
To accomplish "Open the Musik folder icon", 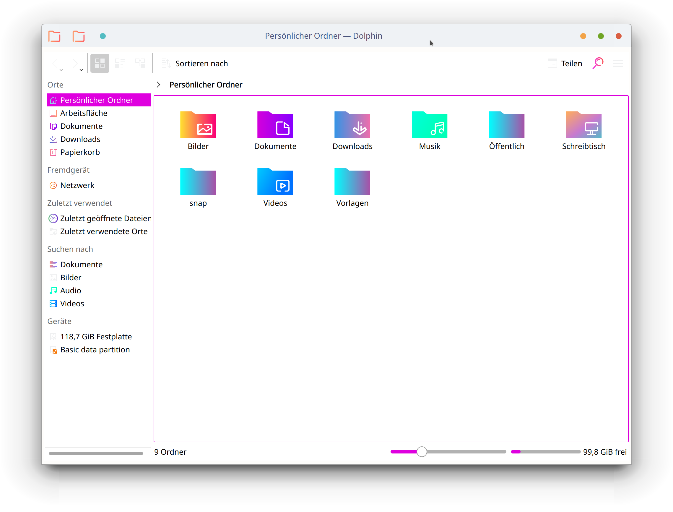I will pos(429,125).
